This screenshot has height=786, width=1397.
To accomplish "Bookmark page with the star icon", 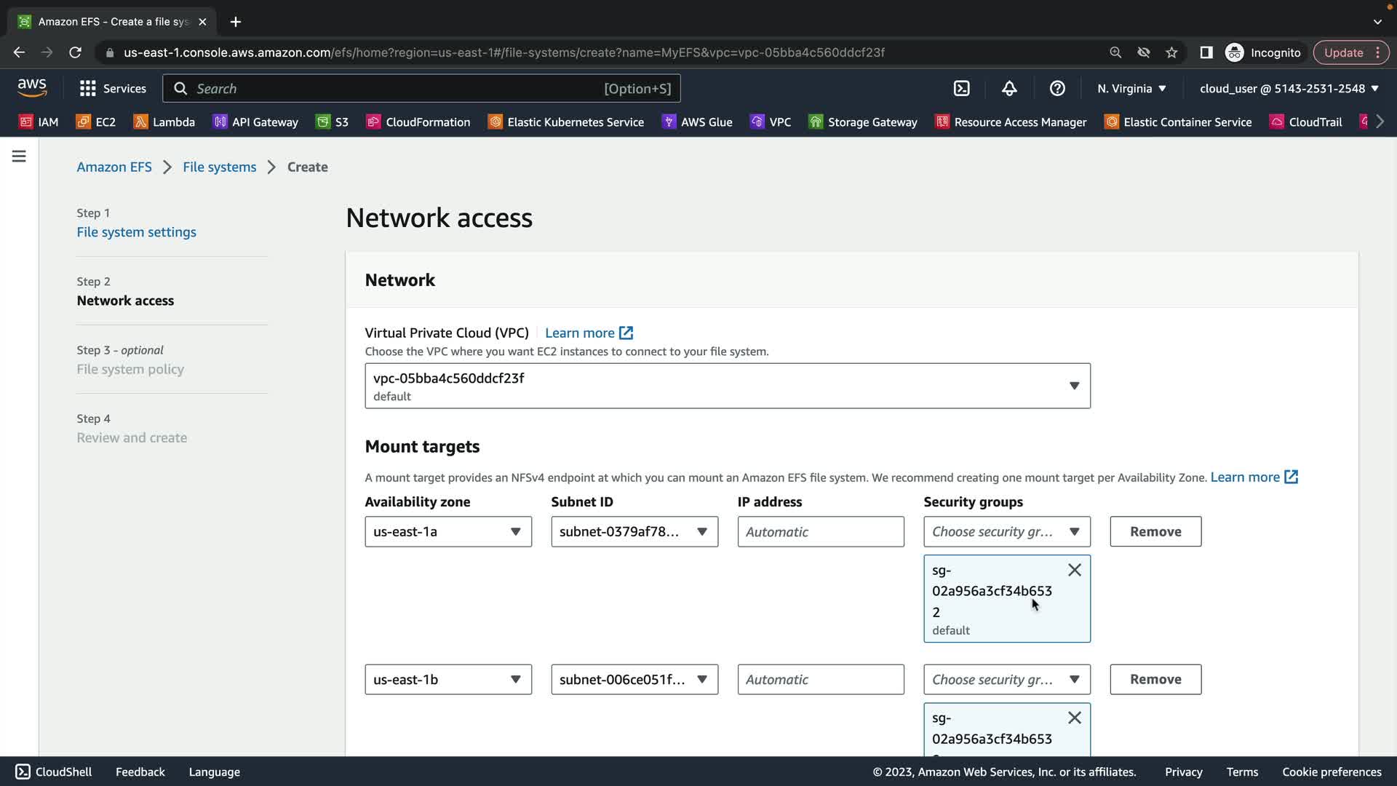I will [x=1171, y=52].
